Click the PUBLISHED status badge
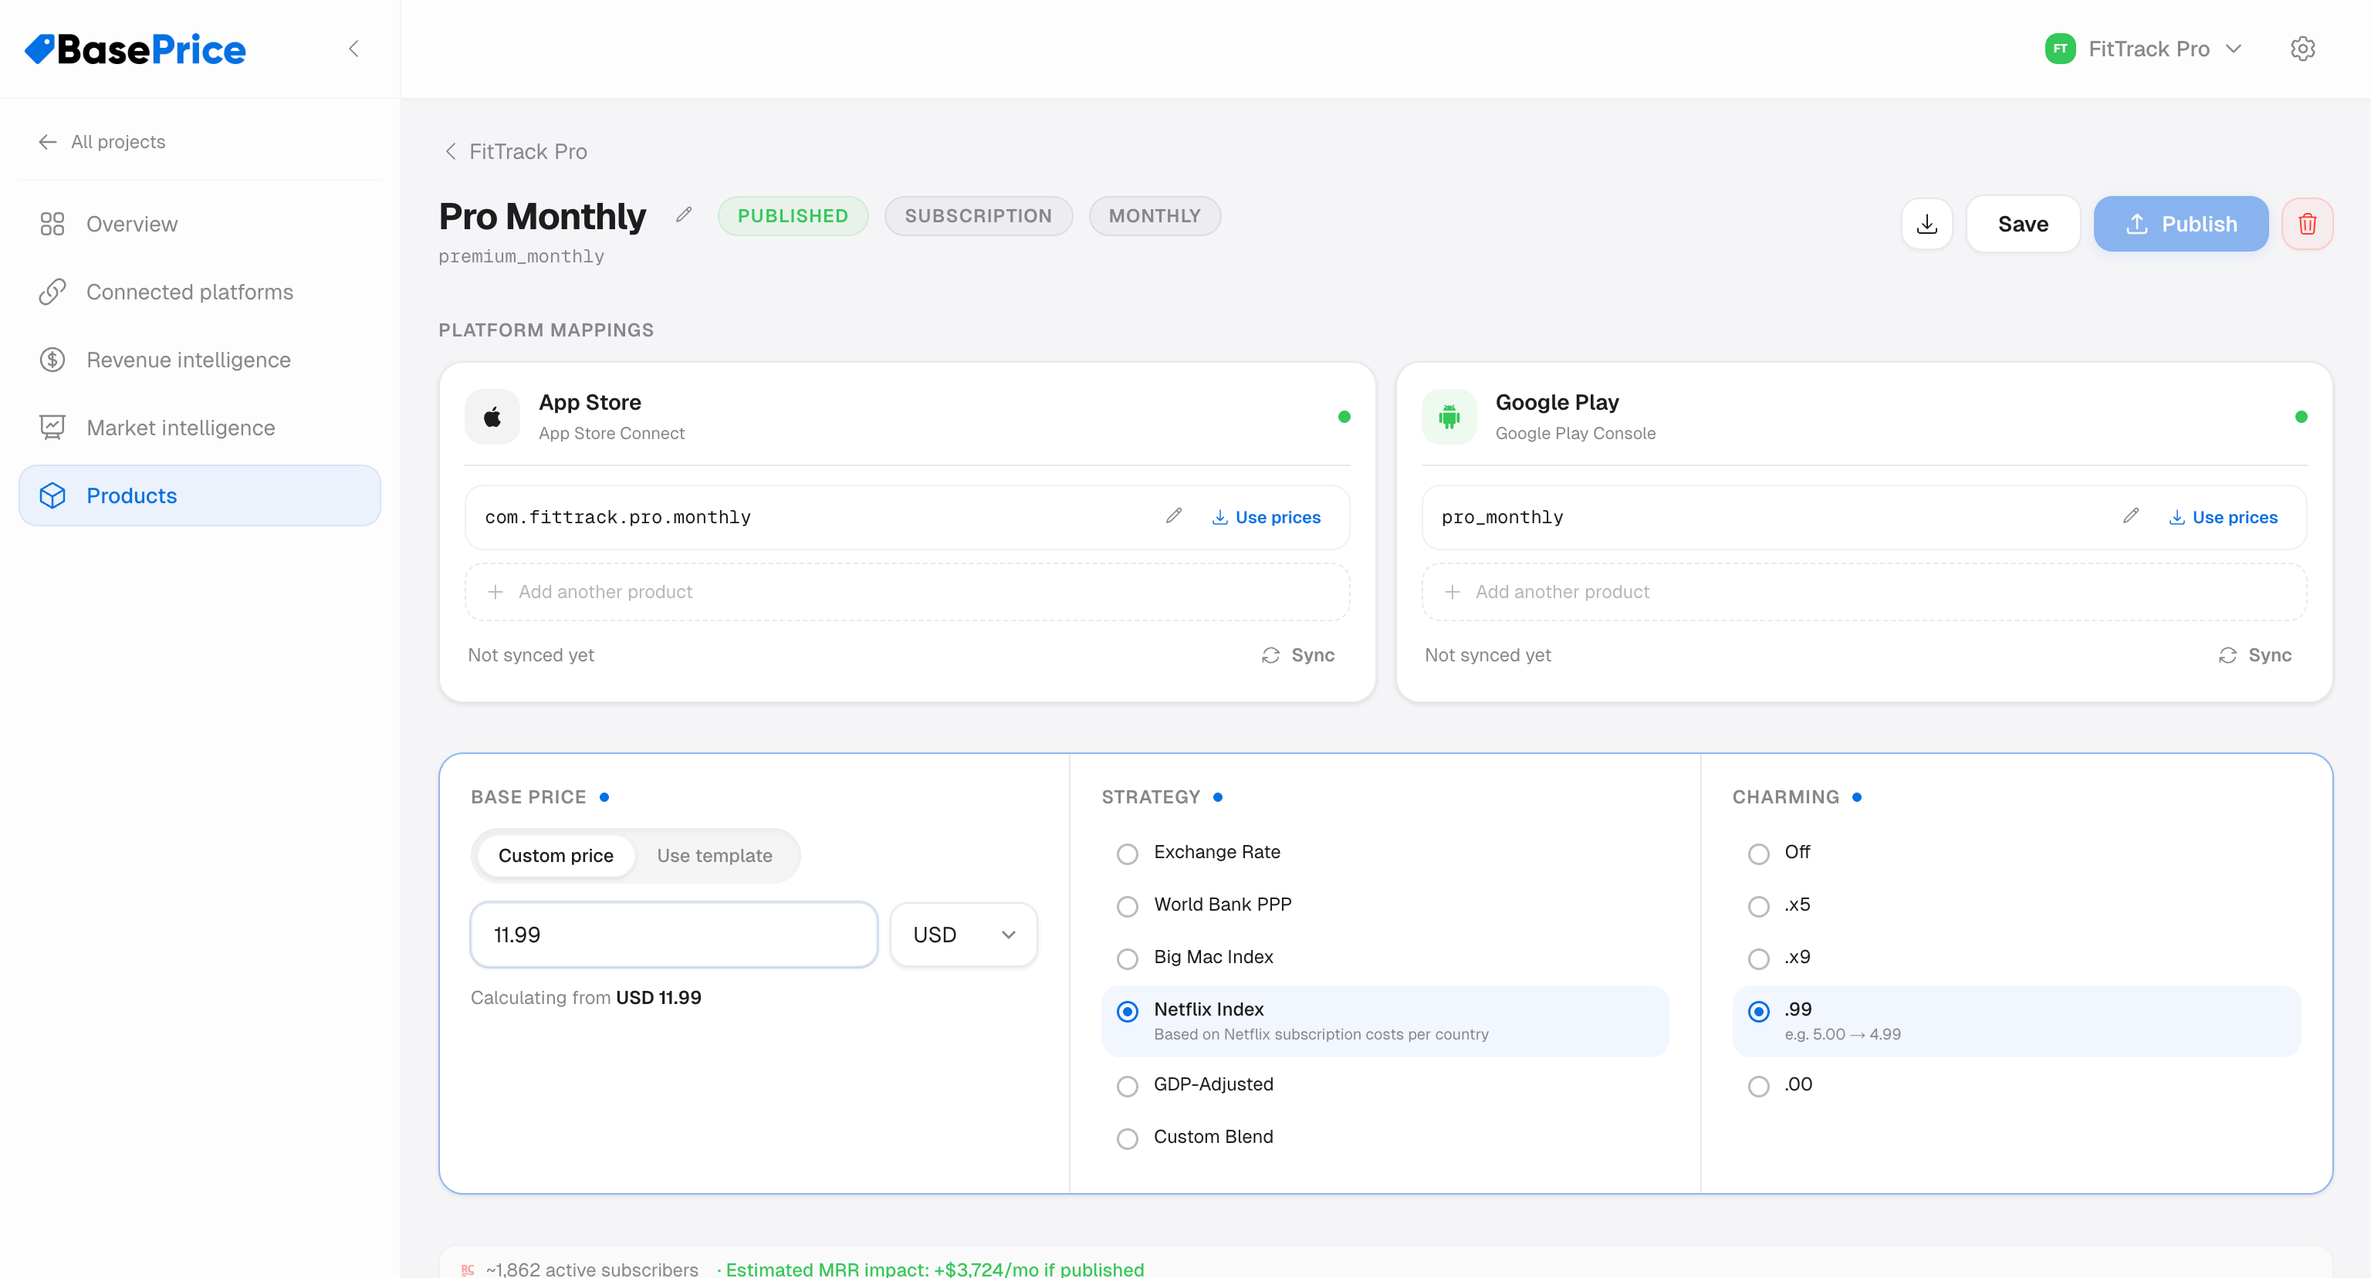This screenshot has height=1278, width=2371. (793, 215)
